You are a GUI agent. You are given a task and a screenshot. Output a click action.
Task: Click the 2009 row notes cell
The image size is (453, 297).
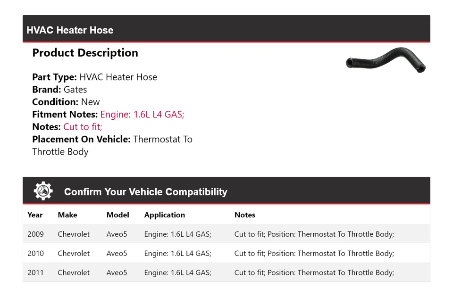coord(314,234)
